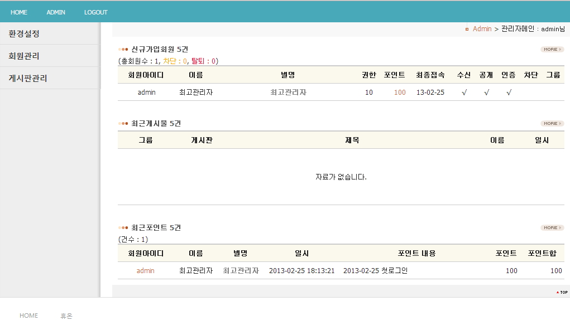Click footer HOME link
This screenshot has width=570, height=335.
pos(29,316)
